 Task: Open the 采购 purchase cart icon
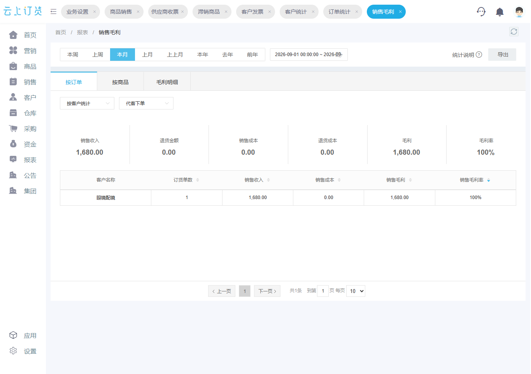13,129
